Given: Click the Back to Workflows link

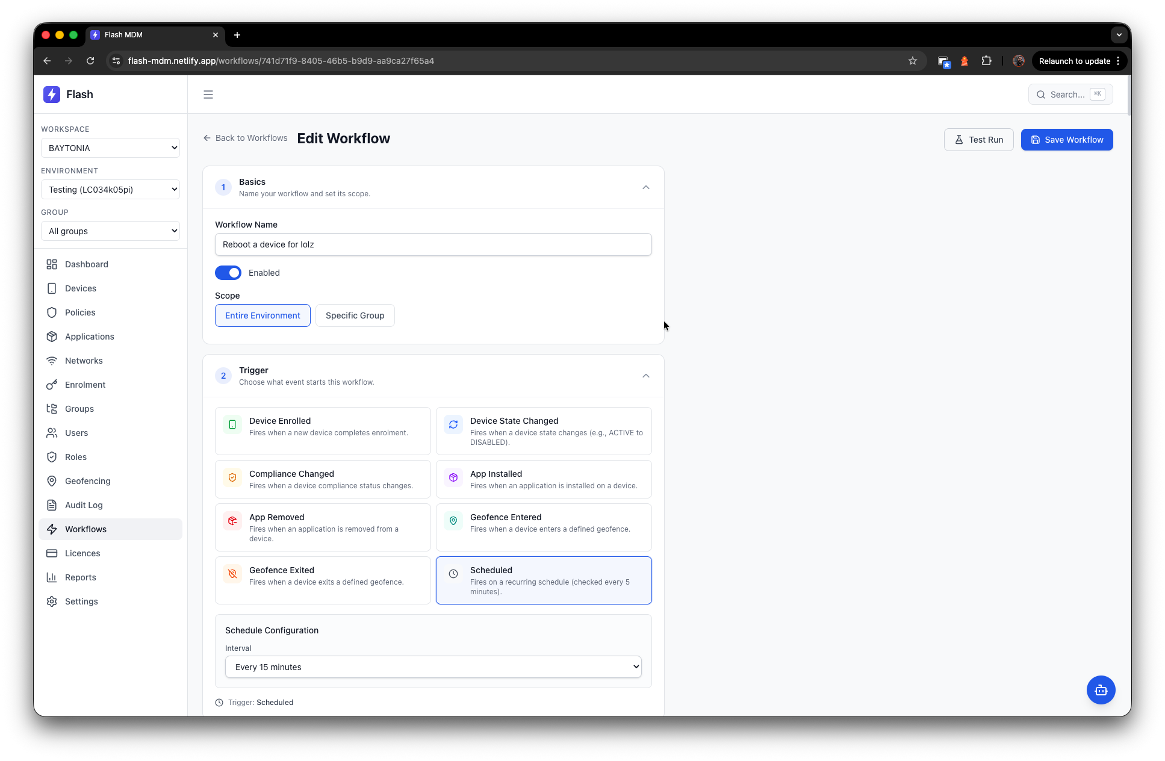Looking at the screenshot, I should click(x=246, y=138).
